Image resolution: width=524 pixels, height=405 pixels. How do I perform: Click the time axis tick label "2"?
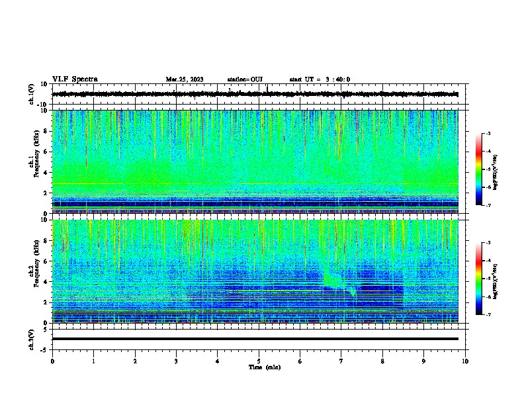[135, 361]
